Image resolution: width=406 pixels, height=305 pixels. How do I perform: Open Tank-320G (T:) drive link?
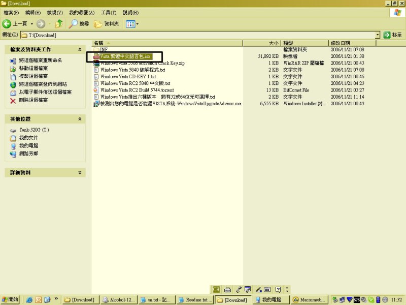[x=34, y=130]
